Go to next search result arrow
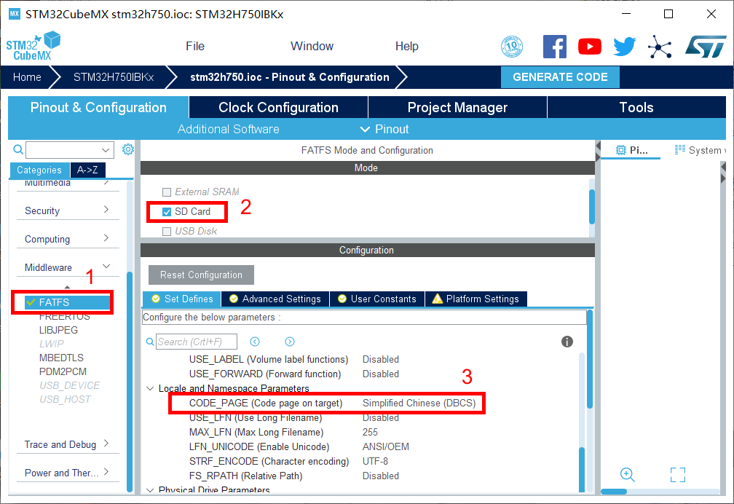Viewport: 734px width, 504px height. tap(290, 342)
